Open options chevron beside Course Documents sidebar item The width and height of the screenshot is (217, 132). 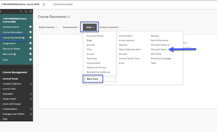[30, 37]
